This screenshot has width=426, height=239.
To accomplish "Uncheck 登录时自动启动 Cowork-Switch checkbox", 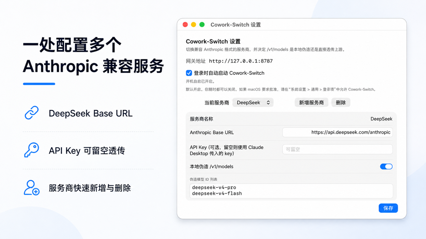I will (x=189, y=73).
